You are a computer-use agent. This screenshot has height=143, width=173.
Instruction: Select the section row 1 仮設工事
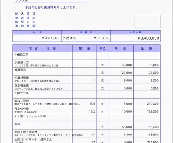coord(86,56)
